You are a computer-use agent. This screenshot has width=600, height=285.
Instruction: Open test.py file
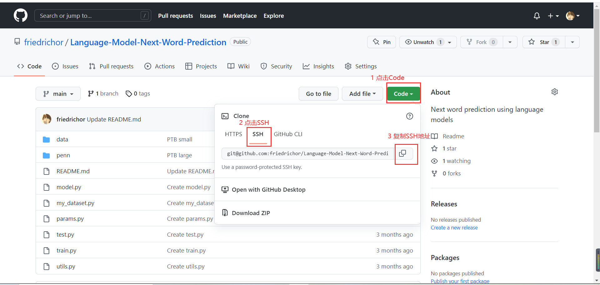[x=65, y=235]
